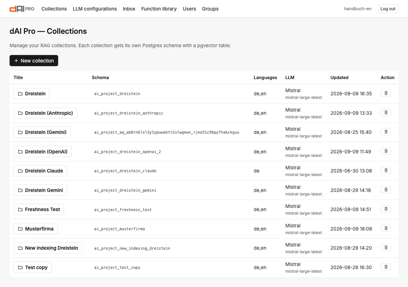This screenshot has width=408, height=287.
Task: Click the dAI PRO logo
Action: click(22, 9)
